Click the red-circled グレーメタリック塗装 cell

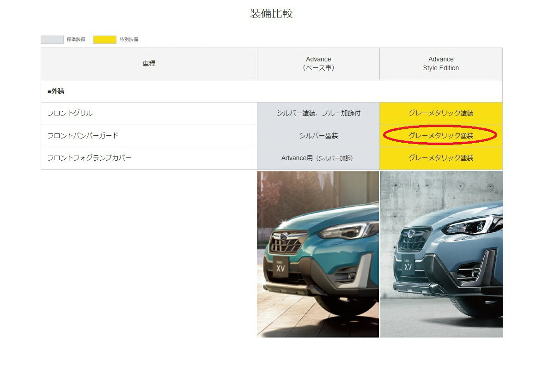[x=441, y=136]
